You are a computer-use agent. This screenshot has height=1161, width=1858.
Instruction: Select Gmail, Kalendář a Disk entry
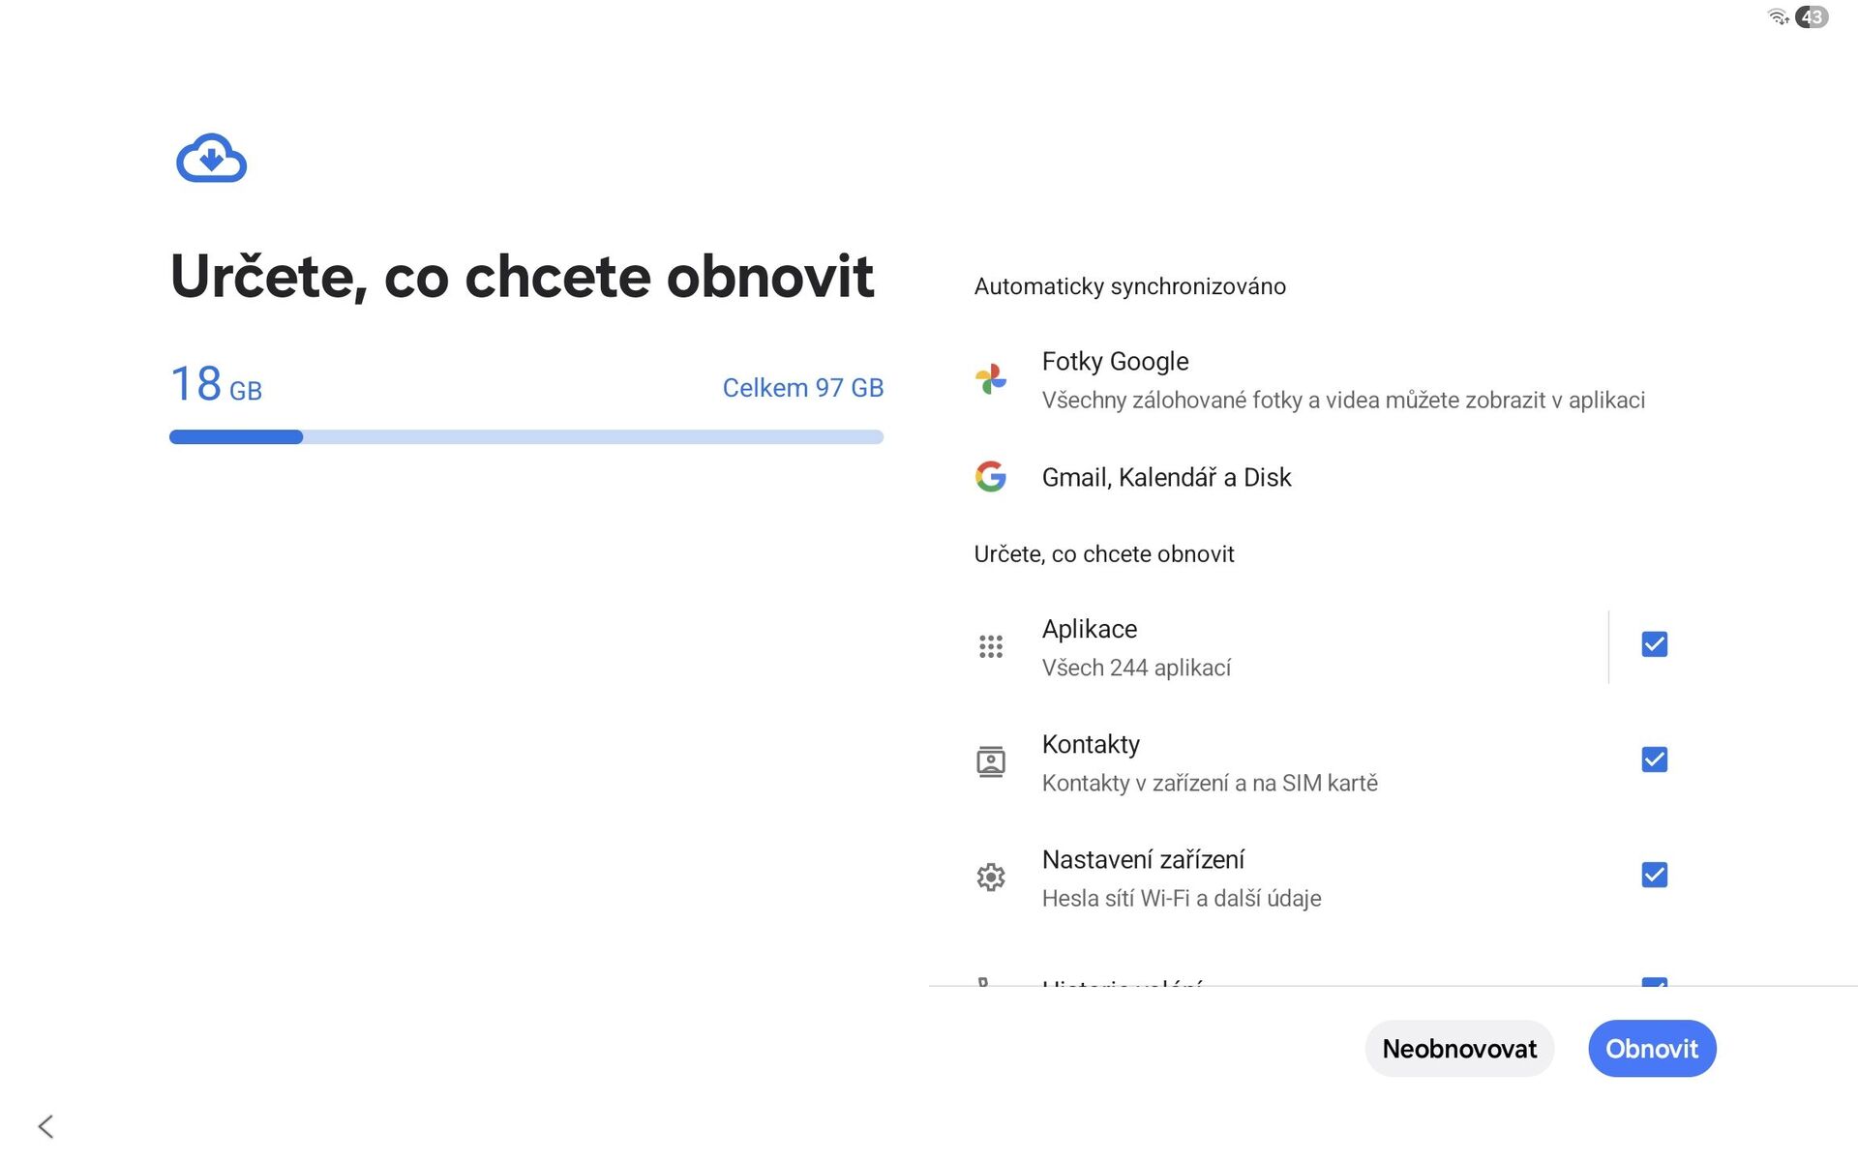tap(1166, 477)
